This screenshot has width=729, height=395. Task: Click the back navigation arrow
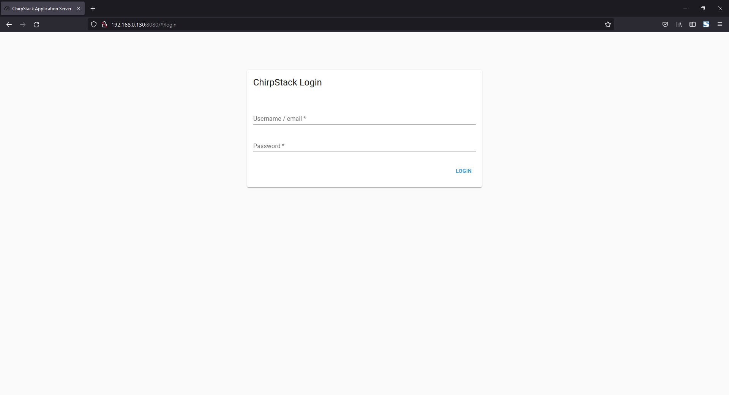point(9,24)
